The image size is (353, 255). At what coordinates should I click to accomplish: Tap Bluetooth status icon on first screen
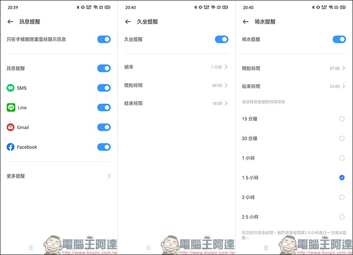(x=78, y=7)
